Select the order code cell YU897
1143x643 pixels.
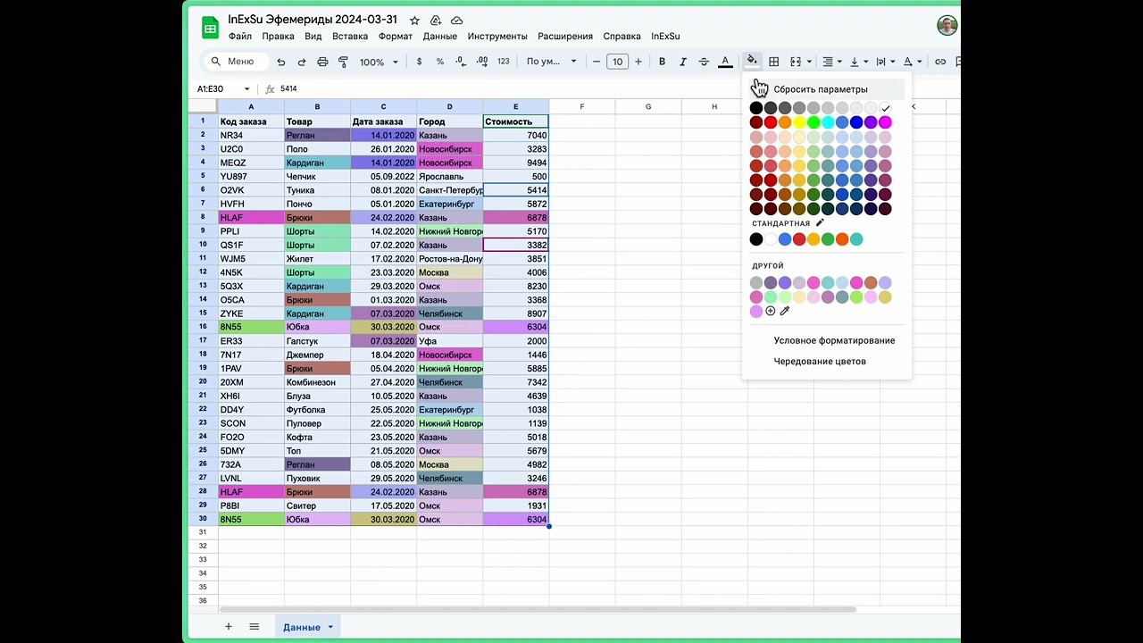tap(251, 177)
